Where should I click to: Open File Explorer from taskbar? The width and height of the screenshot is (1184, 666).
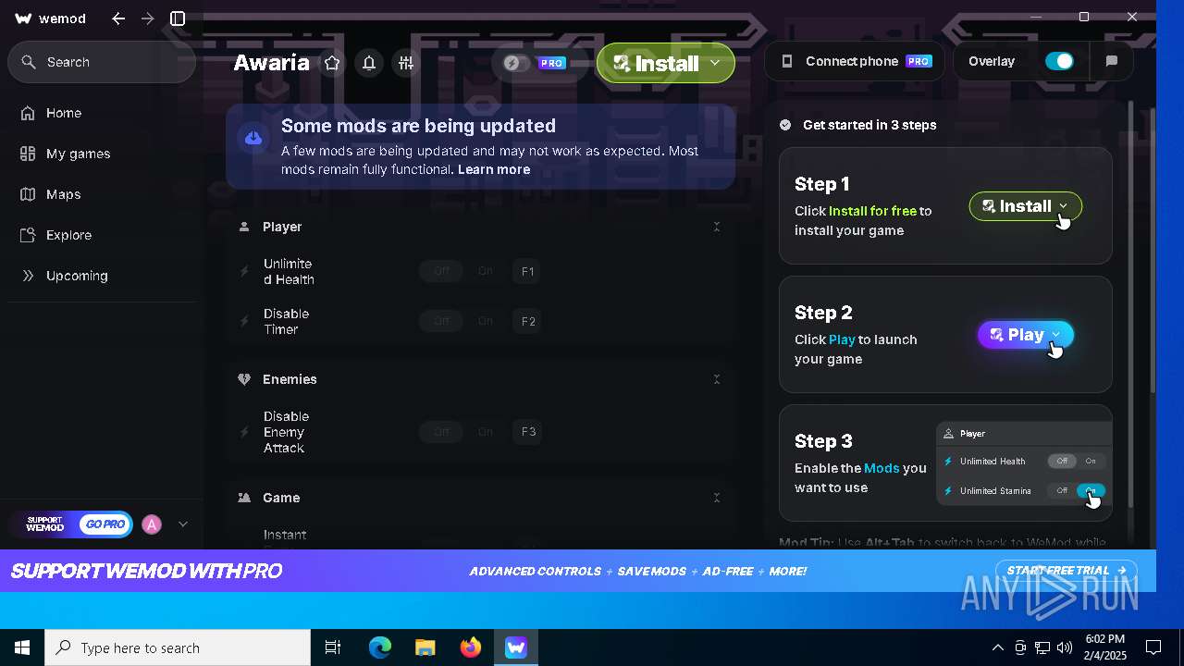(x=425, y=647)
